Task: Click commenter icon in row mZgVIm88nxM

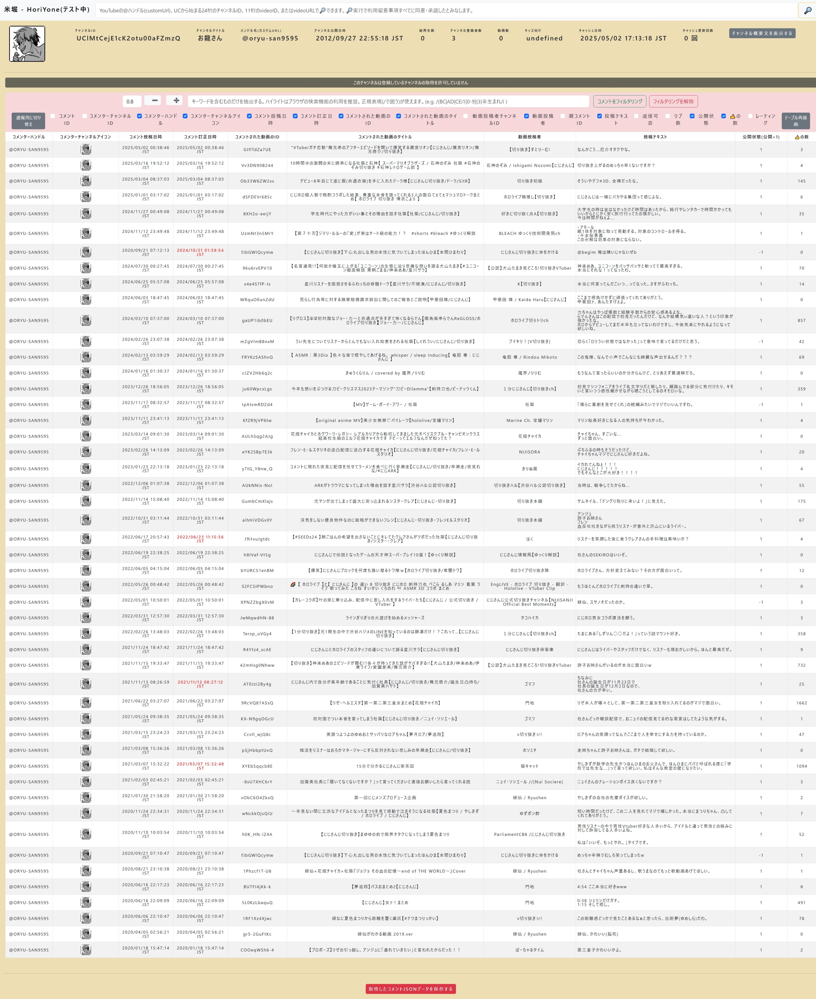Action: [85, 342]
